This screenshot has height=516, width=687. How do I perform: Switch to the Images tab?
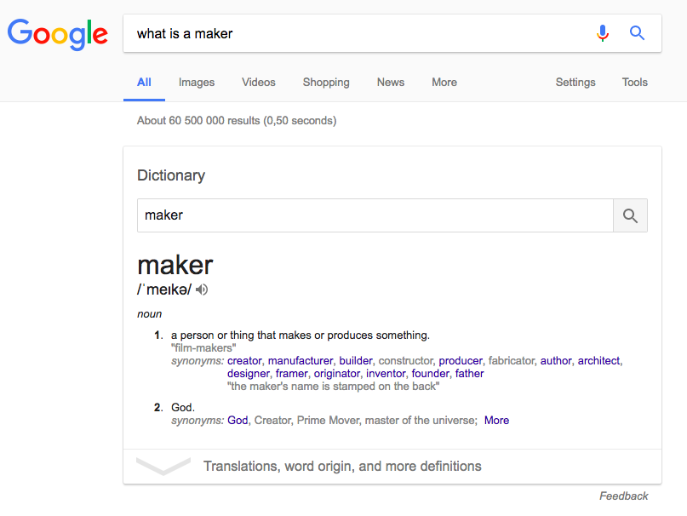pos(197,83)
